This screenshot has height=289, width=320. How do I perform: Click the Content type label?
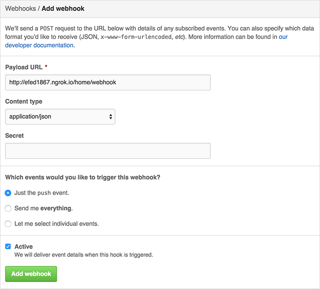[24, 101]
